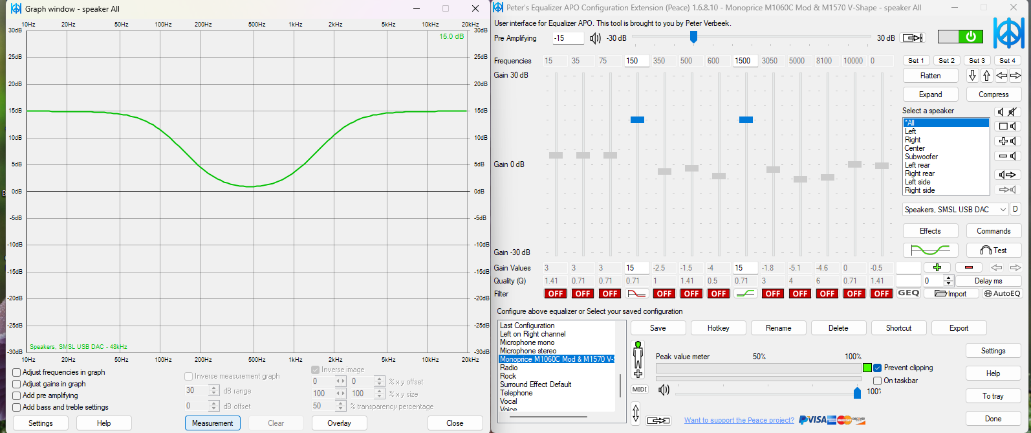The height and width of the screenshot is (433, 1031).
Task: Uncheck the Prevent clipping checkbox
Action: pyautogui.click(x=877, y=368)
